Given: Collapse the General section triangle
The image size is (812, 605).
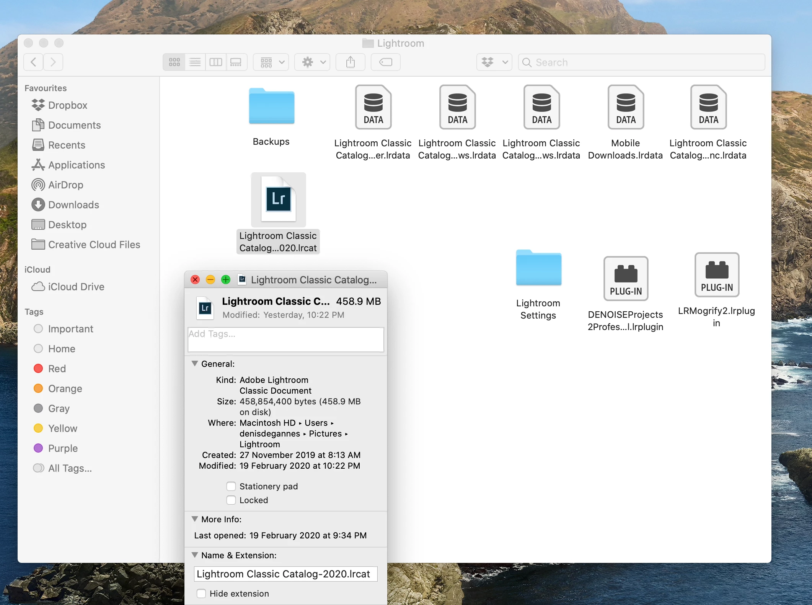Looking at the screenshot, I should point(195,363).
